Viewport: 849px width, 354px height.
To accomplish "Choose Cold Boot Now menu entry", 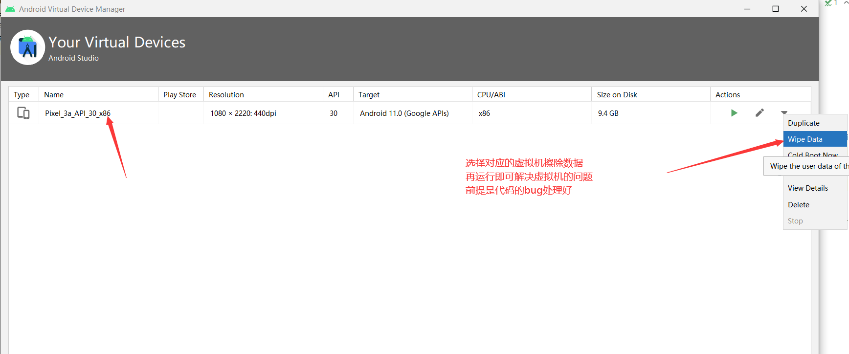I will [813, 155].
